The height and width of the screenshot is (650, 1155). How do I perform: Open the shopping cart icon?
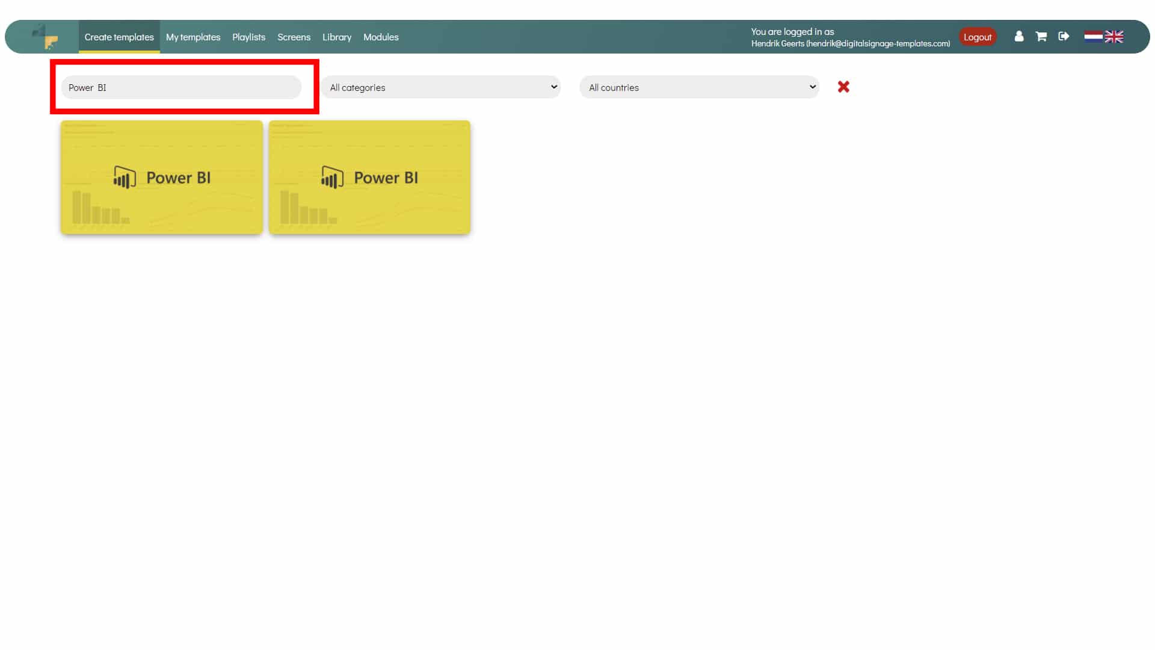(1041, 37)
